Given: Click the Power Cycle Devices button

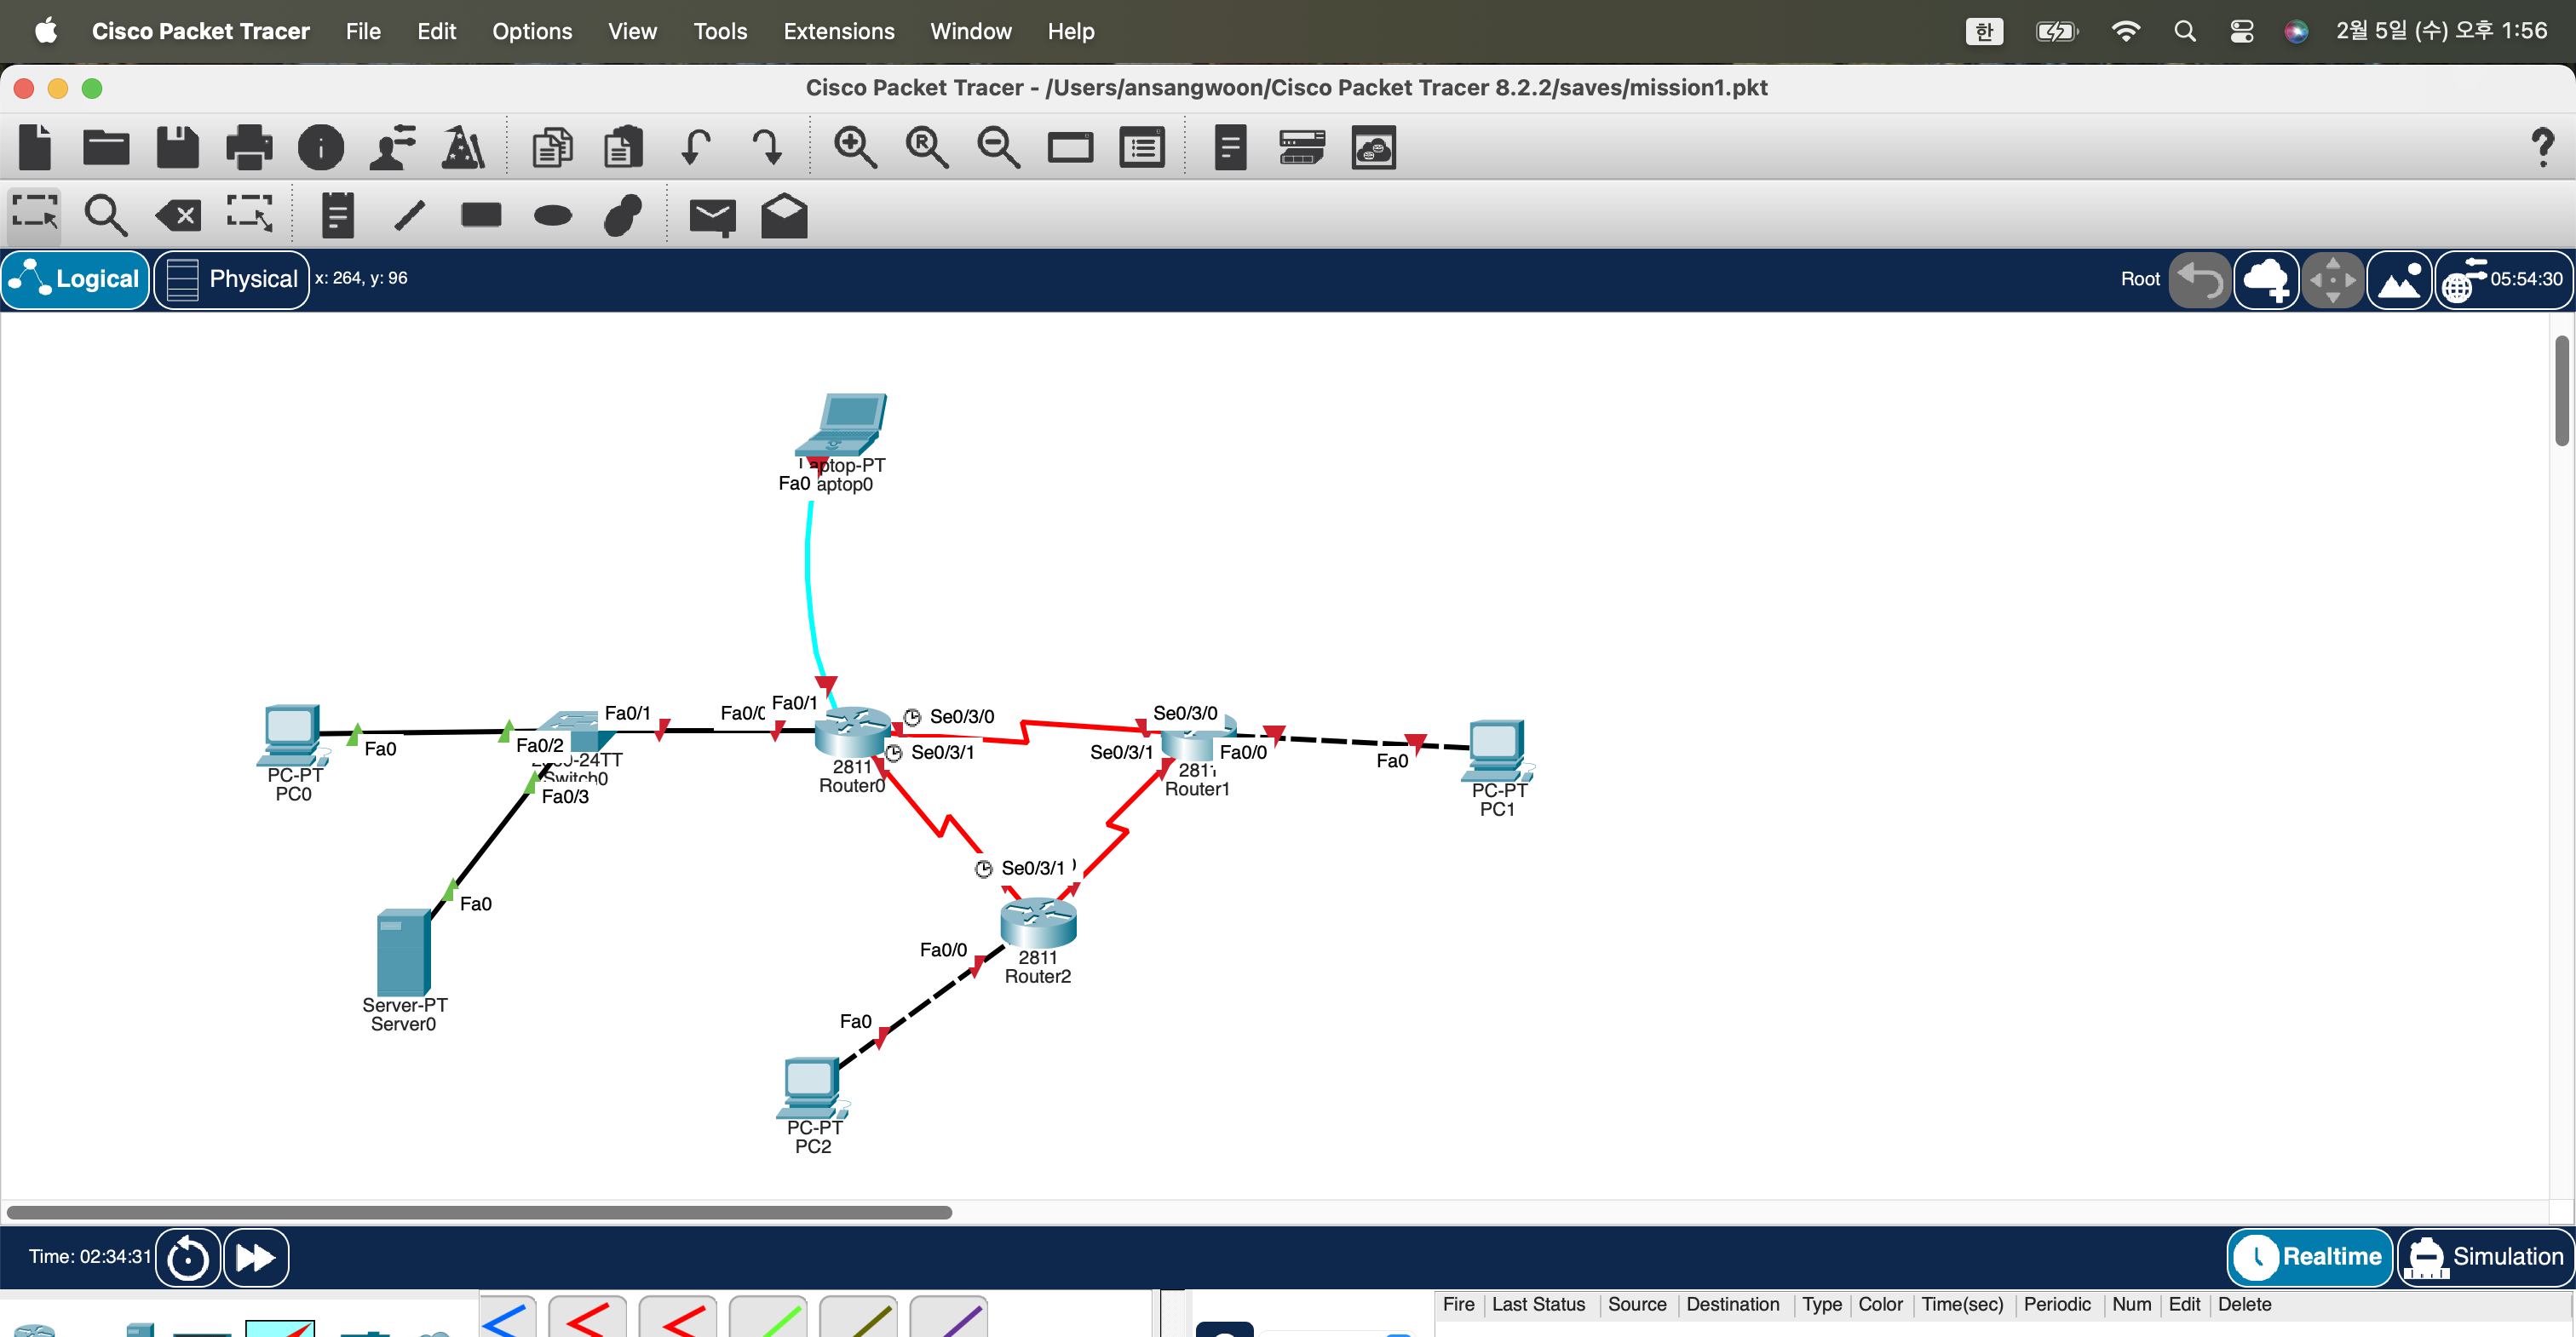Looking at the screenshot, I should pyautogui.click(x=188, y=1256).
